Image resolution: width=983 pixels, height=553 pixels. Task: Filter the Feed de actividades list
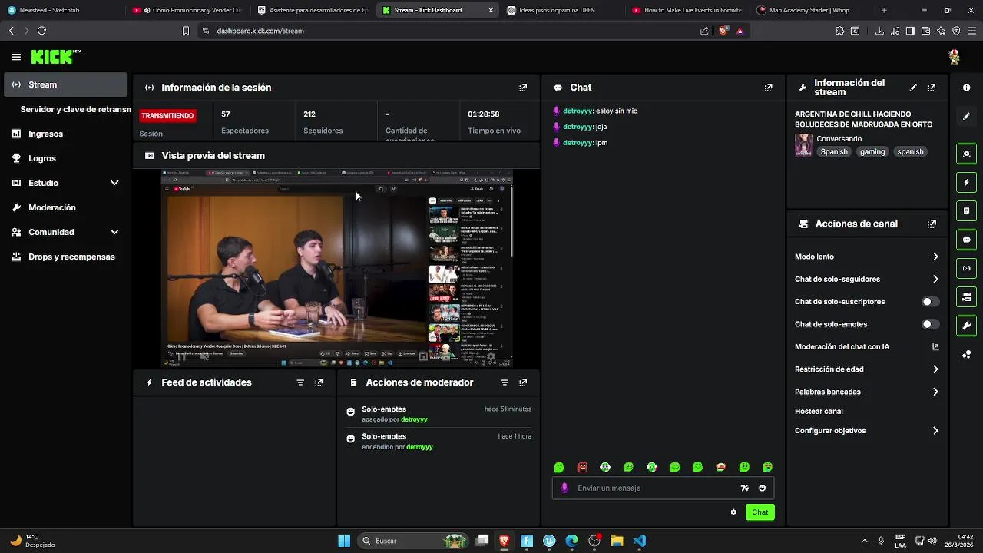300,382
